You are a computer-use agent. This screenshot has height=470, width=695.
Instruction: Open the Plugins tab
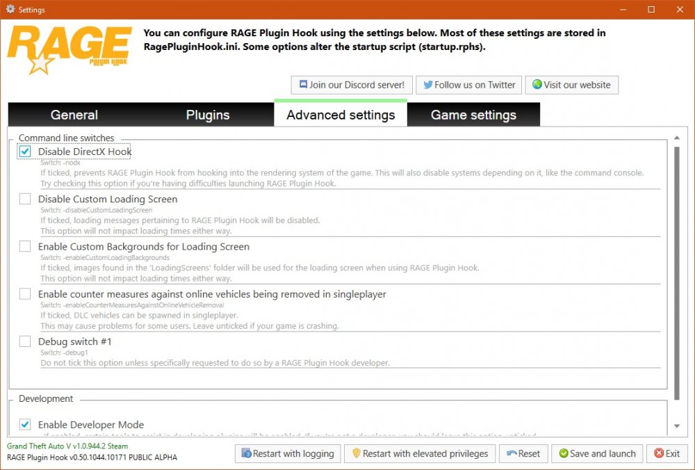[x=208, y=115]
